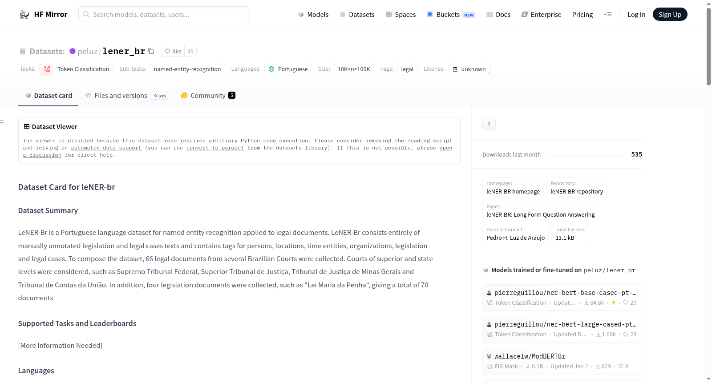This screenshot has width=712, height=383.
Task: Copy dataset name with the copy icon
Action: tap(151, 51)
